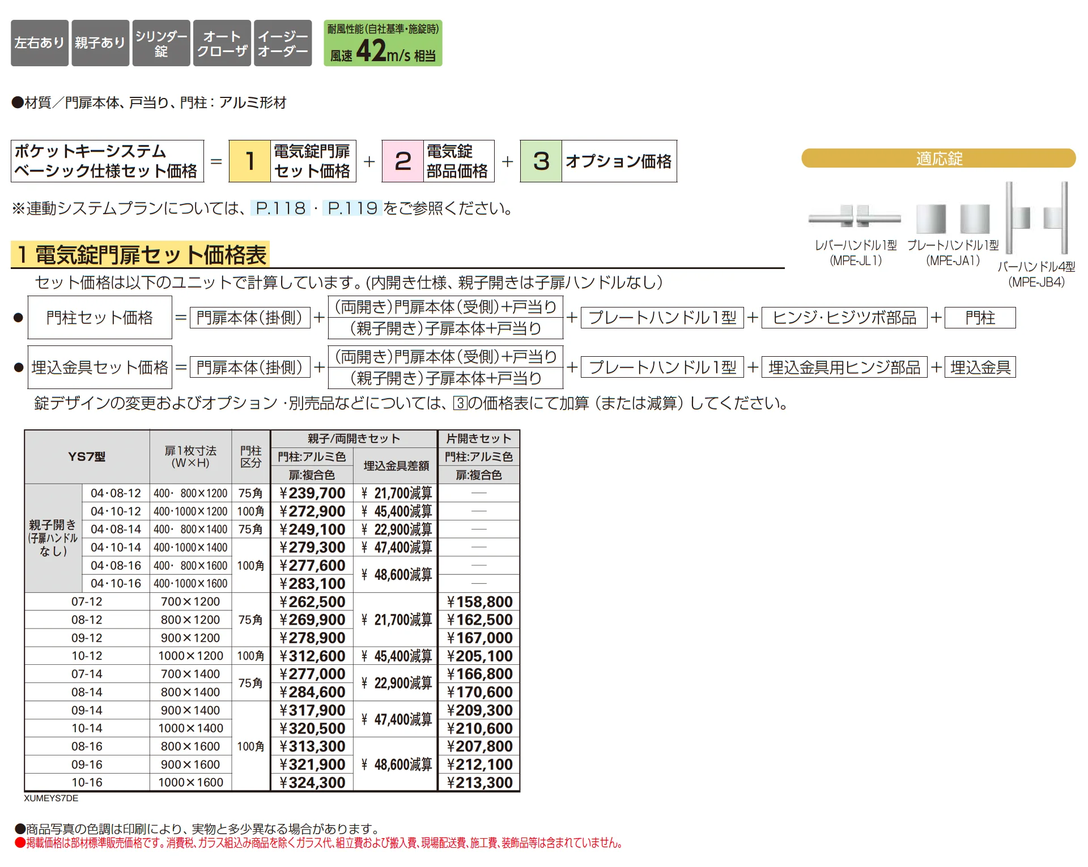Image resolution: width=1088 pixels, height=867 pixels.
Task: Click the yellow number 1 box
Action: (x=249, y=161)
